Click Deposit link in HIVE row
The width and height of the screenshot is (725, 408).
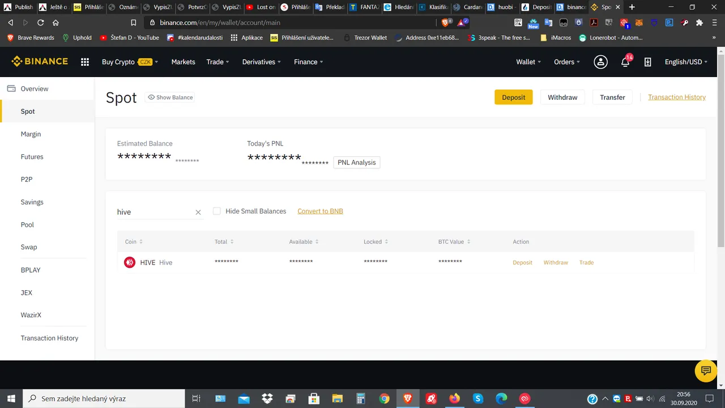tap(523, 263)
